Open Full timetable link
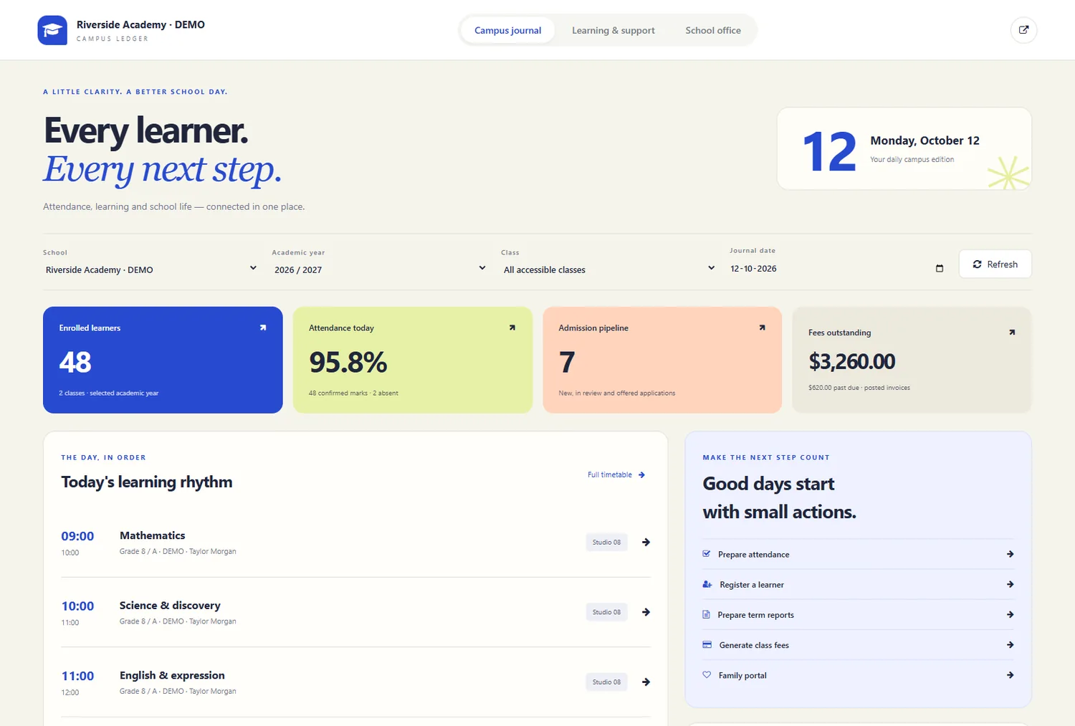The width and height of the screenshot is (1075, 726). pos(616,474)
